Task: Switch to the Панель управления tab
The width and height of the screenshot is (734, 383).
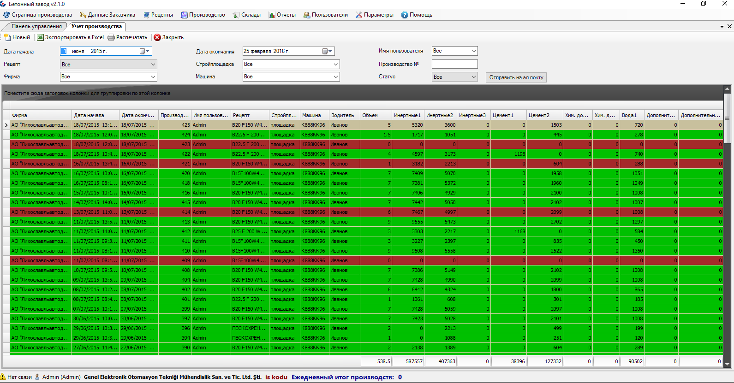Action: (36, 26)
